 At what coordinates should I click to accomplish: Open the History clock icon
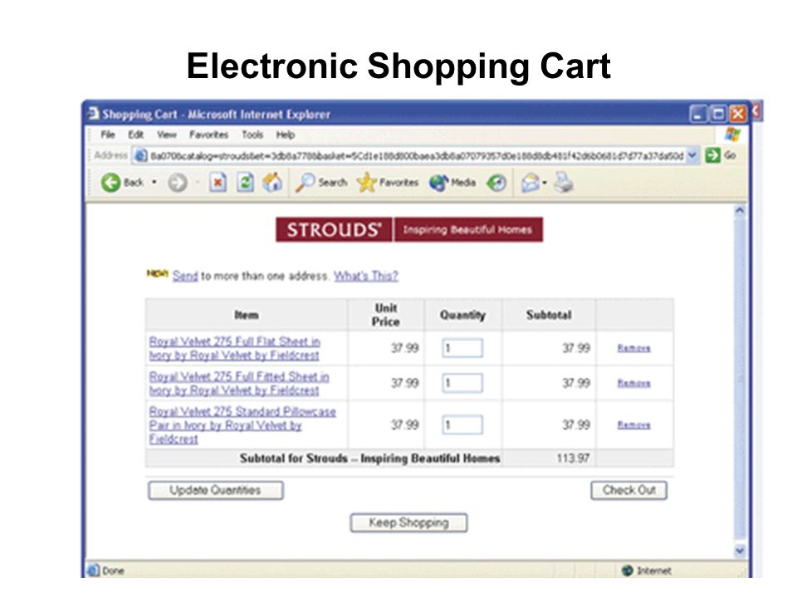496,182
